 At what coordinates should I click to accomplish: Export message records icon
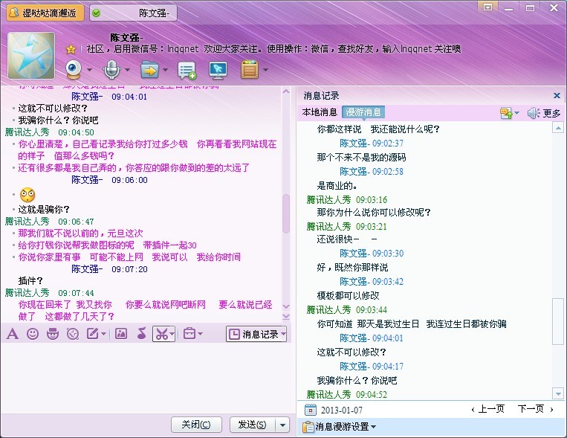point(506,113)
